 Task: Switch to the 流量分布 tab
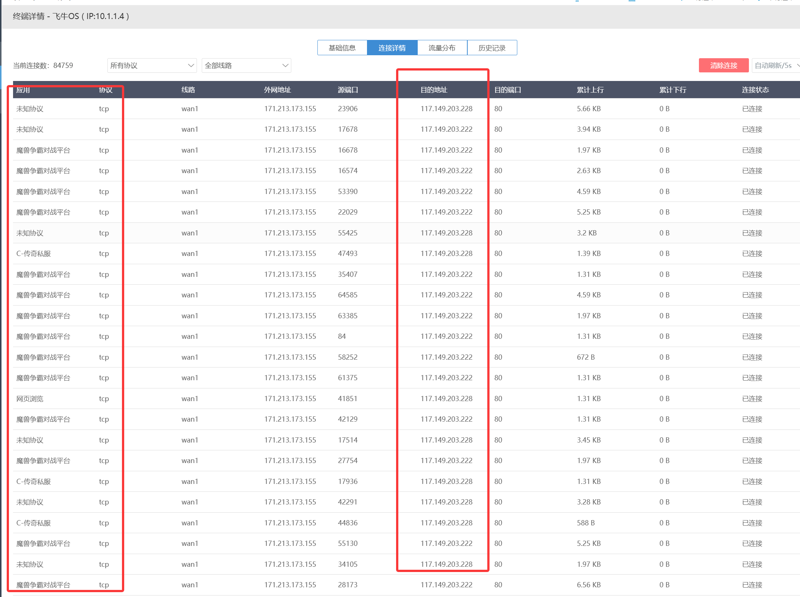(442, 48)
